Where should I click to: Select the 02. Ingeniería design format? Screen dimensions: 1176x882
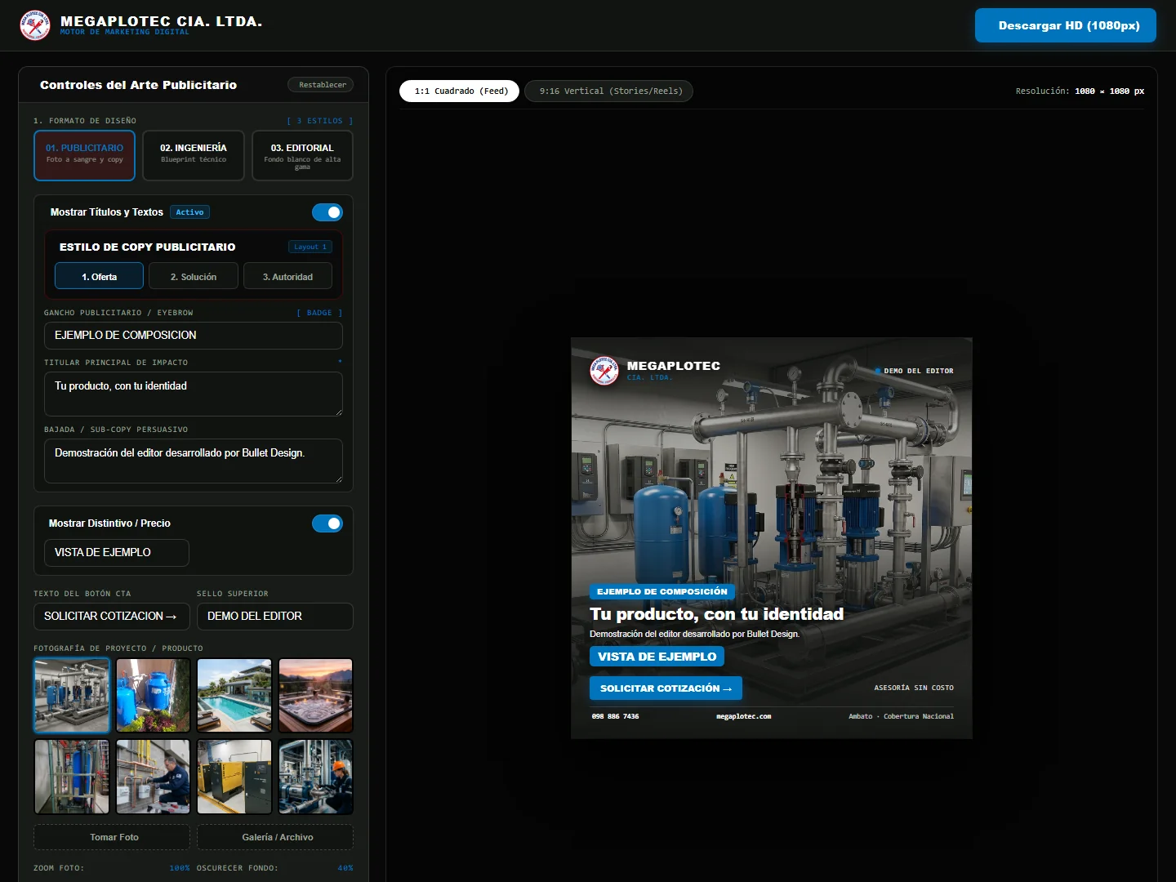[194, 155]
